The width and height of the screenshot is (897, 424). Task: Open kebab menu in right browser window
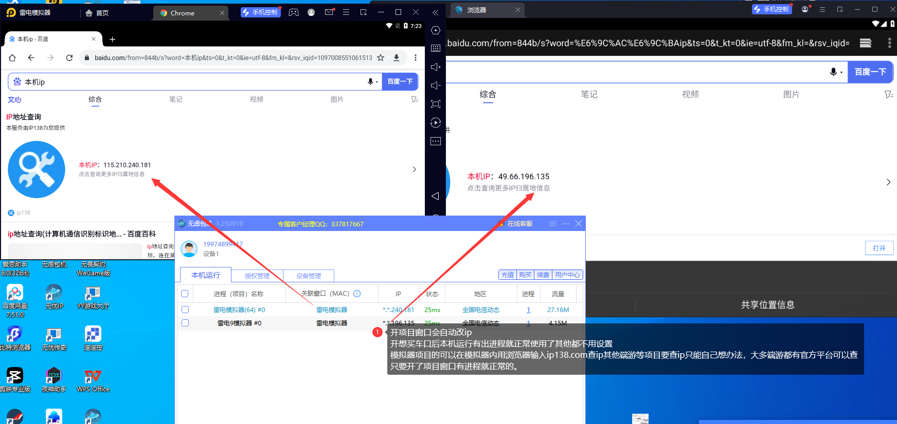point(889,43)
